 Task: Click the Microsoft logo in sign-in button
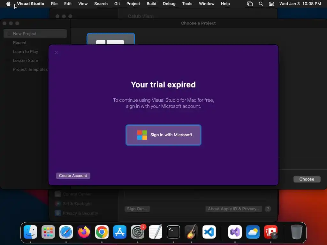[x=142, y=135]
